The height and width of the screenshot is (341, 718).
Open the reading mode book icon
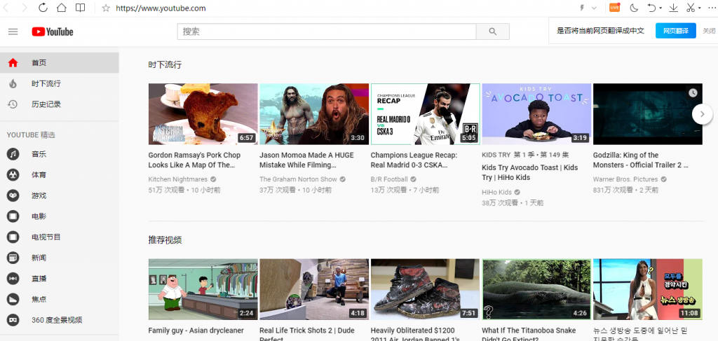click(x=80, y=8)
